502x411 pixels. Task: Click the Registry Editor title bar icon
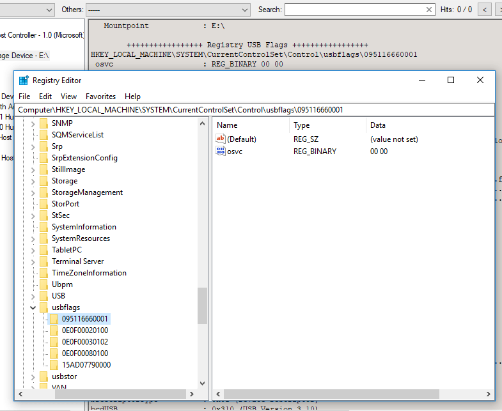(24, 81)
